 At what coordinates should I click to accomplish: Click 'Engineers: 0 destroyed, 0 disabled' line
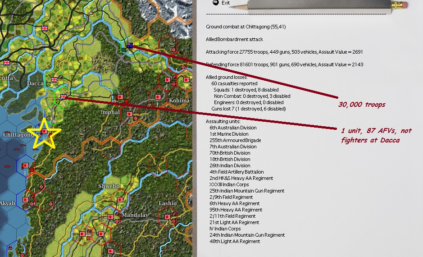tap(249, 103)
